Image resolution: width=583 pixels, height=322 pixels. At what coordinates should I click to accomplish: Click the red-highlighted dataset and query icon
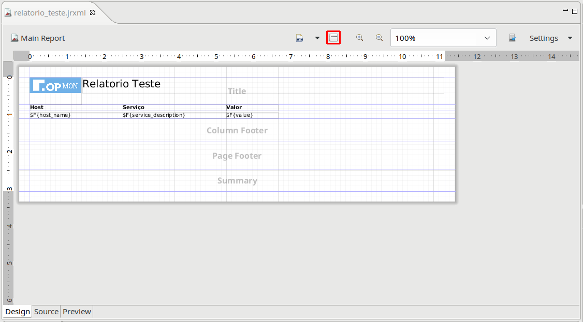pos(333,38)
